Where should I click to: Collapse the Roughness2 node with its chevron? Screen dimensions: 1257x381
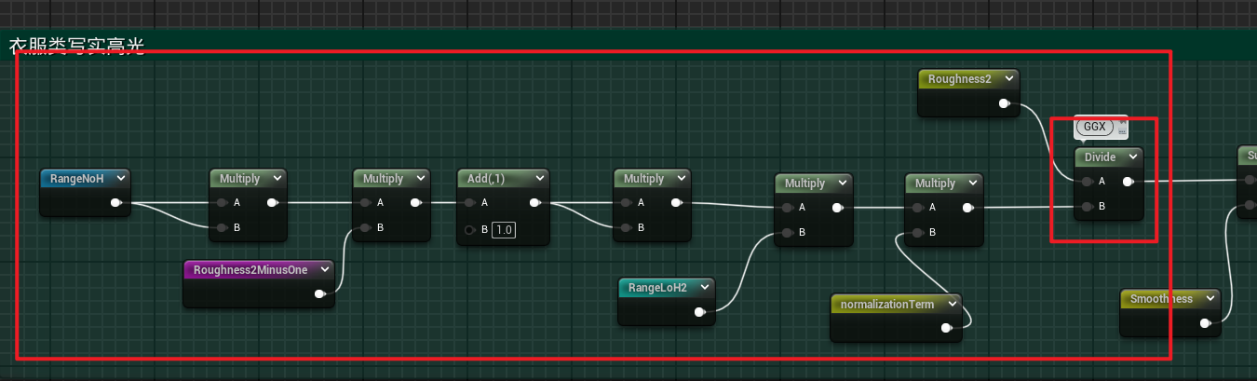click(x=1009, y=79)
